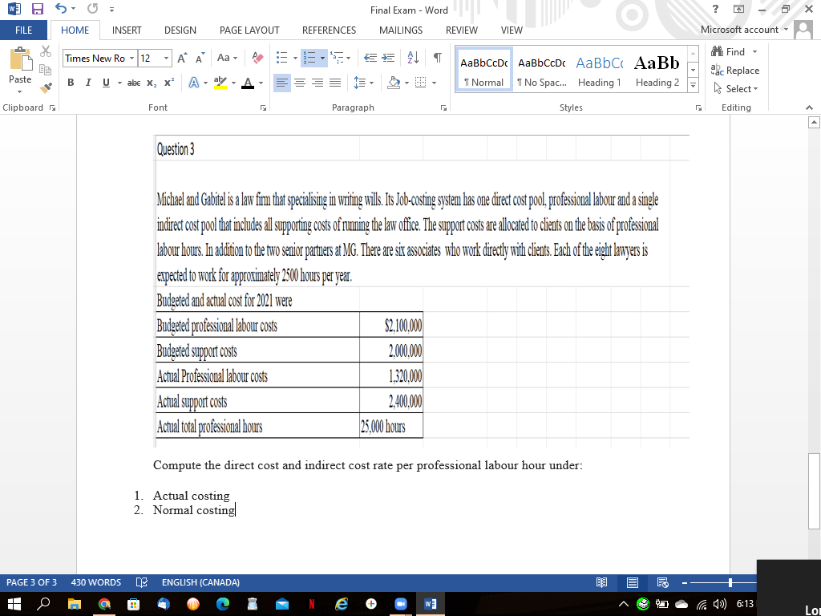
Task: Apply center paragraph alignment
Action: pos(297,82)
